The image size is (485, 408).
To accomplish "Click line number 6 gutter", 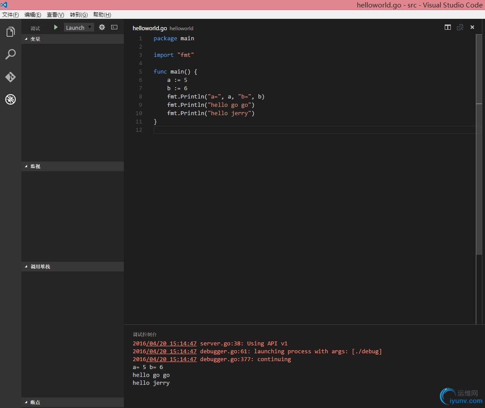I will point(141,80).
